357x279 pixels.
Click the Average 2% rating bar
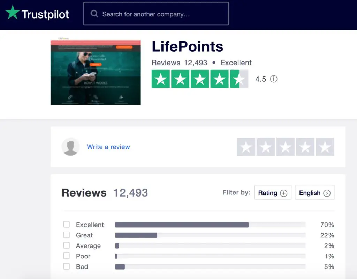click(x=210, y=246)
